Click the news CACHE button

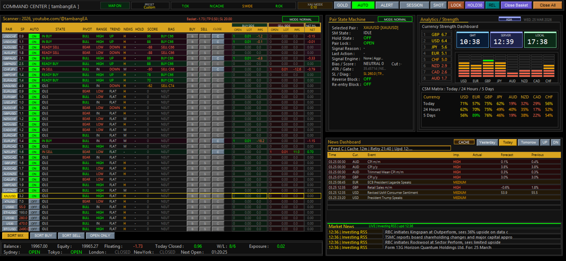(x=464, y=142)
